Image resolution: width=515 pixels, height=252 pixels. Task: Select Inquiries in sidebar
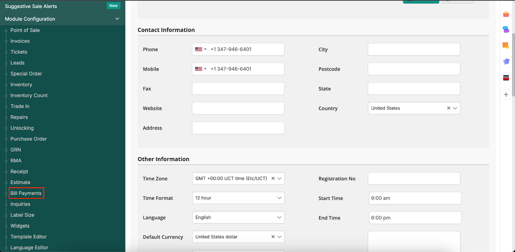(20, 204)
